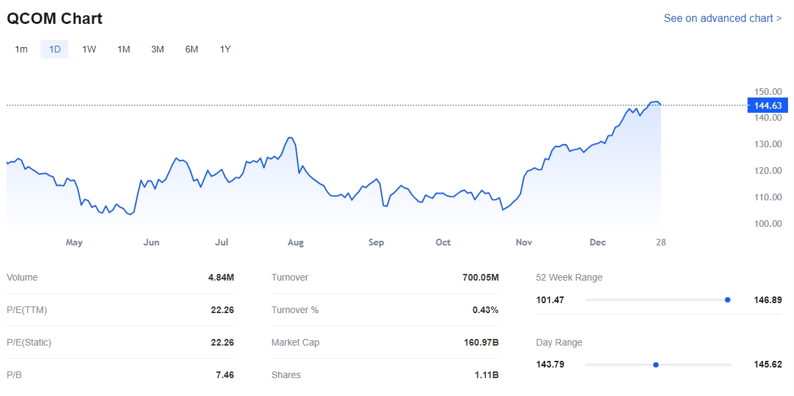
Task: Click the Aug label on chart axis
Action: point(295,243)
